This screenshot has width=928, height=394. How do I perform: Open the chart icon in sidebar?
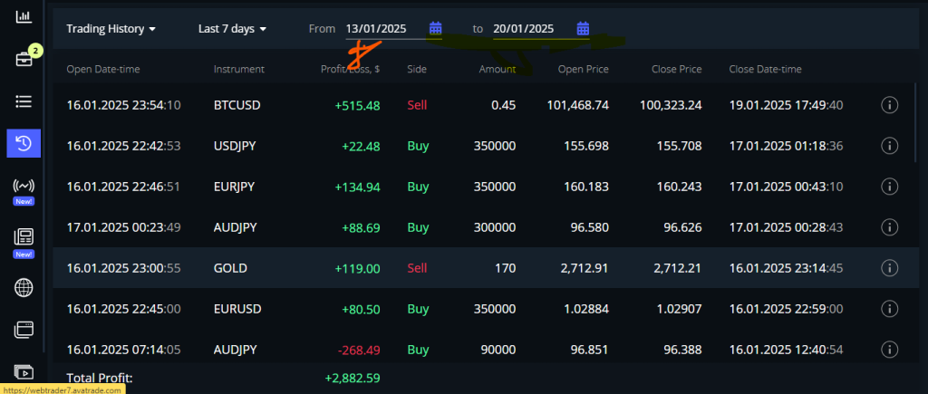click(24, 14)
